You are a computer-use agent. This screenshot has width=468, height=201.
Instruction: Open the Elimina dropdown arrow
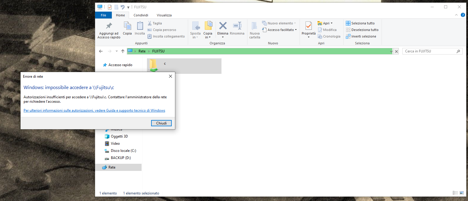click(x=223, y=37)
